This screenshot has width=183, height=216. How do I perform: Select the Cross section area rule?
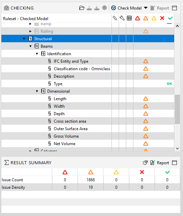point(70,121)
